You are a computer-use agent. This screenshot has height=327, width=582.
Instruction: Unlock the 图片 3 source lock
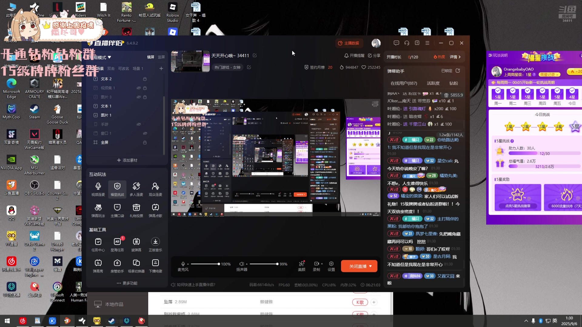[145, 97]
